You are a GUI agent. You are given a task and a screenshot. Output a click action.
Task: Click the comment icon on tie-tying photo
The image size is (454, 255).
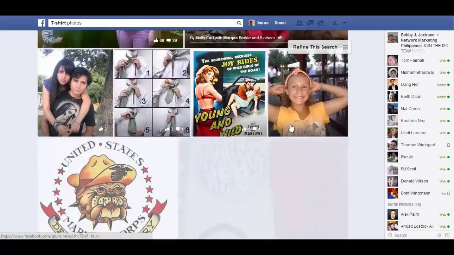click(x=178, y=129)
